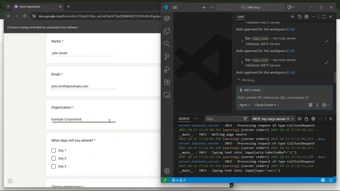Viewport: 340px width, 191px height.
Task: Check the Day 2 checkbox
Action: tap(53, 158)
